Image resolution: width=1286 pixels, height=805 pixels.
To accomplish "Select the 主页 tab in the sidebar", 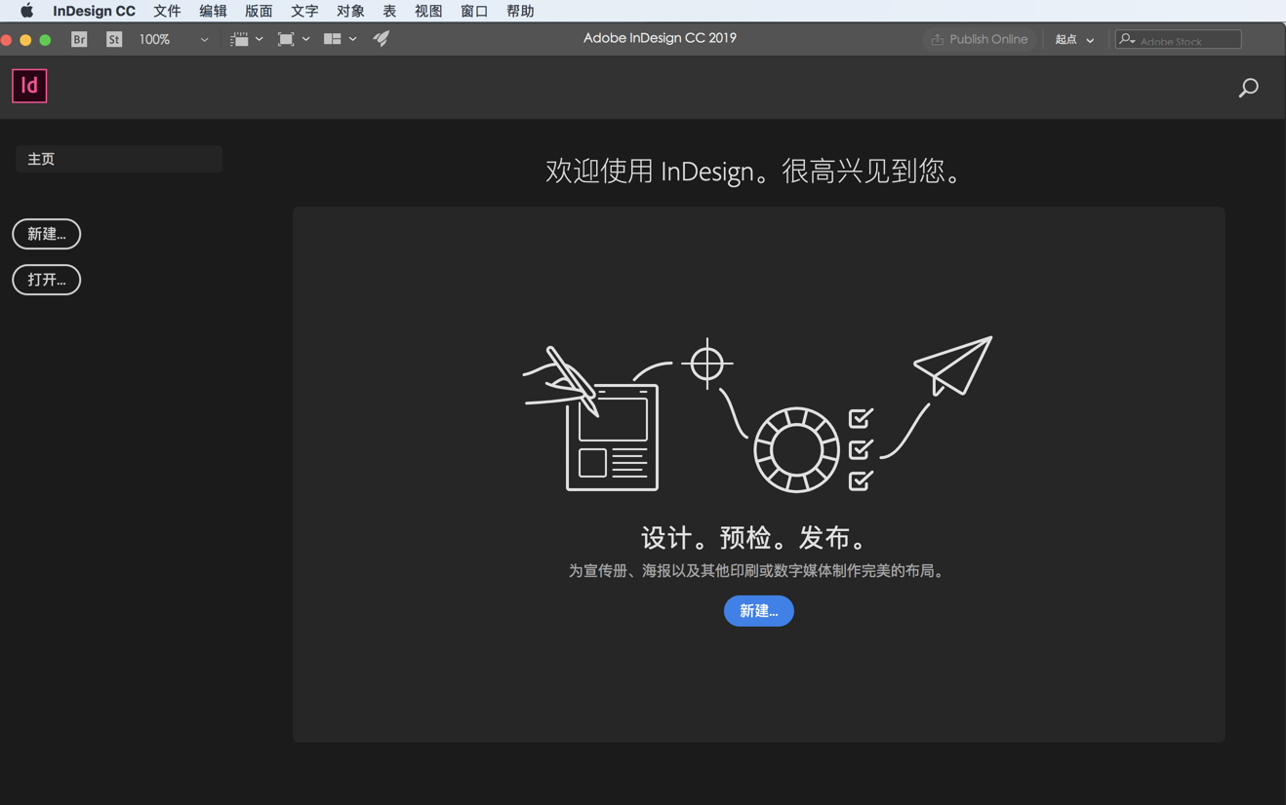I will point(119,159).
